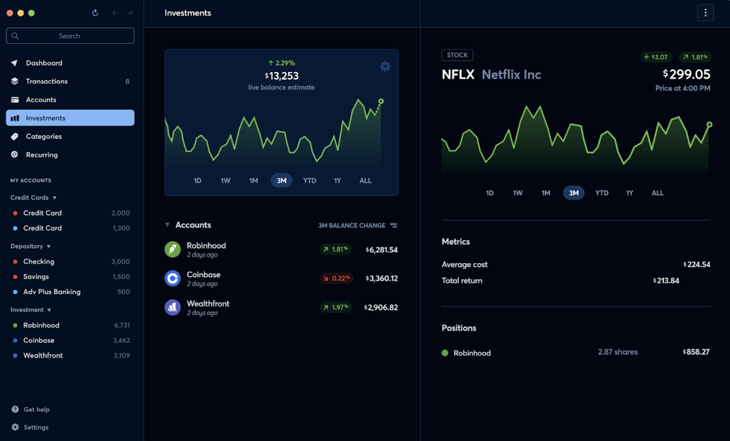Select 3M range on NFLX chart

coord(574,193)
